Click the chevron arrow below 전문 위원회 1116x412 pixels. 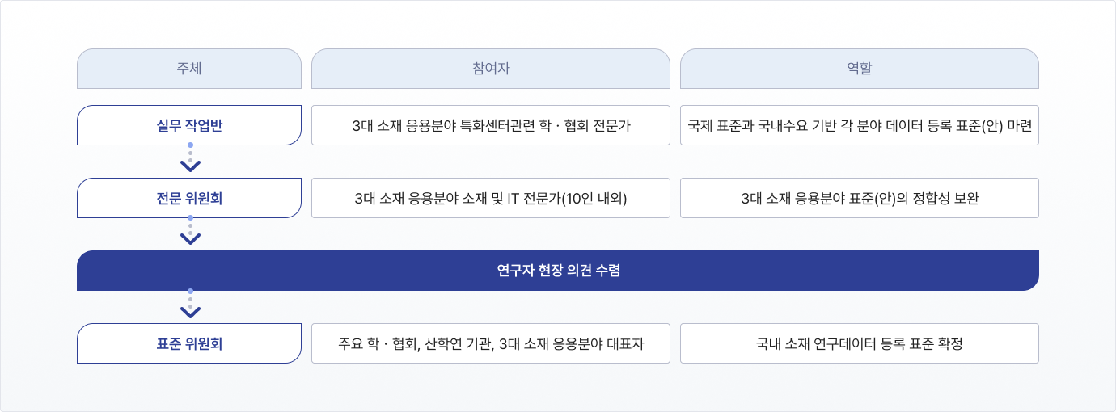[x=190, y=239]
